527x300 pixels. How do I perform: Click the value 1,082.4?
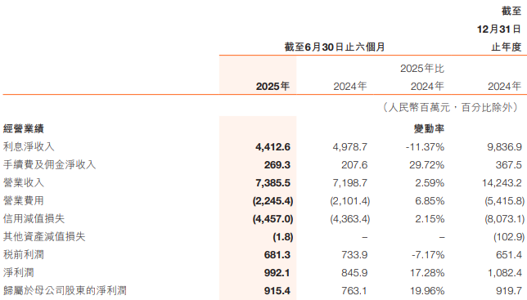pyautogui.click(x=505, y=273)
